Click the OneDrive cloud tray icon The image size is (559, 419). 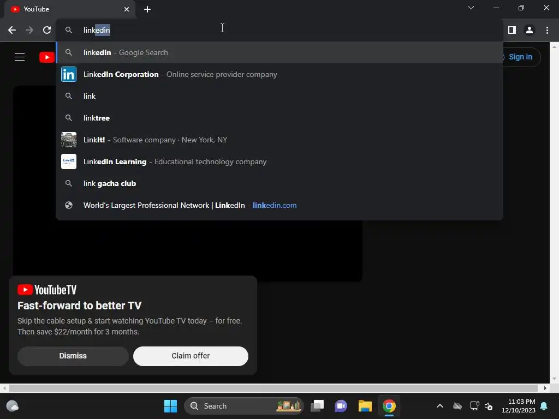tap(457, 406)
